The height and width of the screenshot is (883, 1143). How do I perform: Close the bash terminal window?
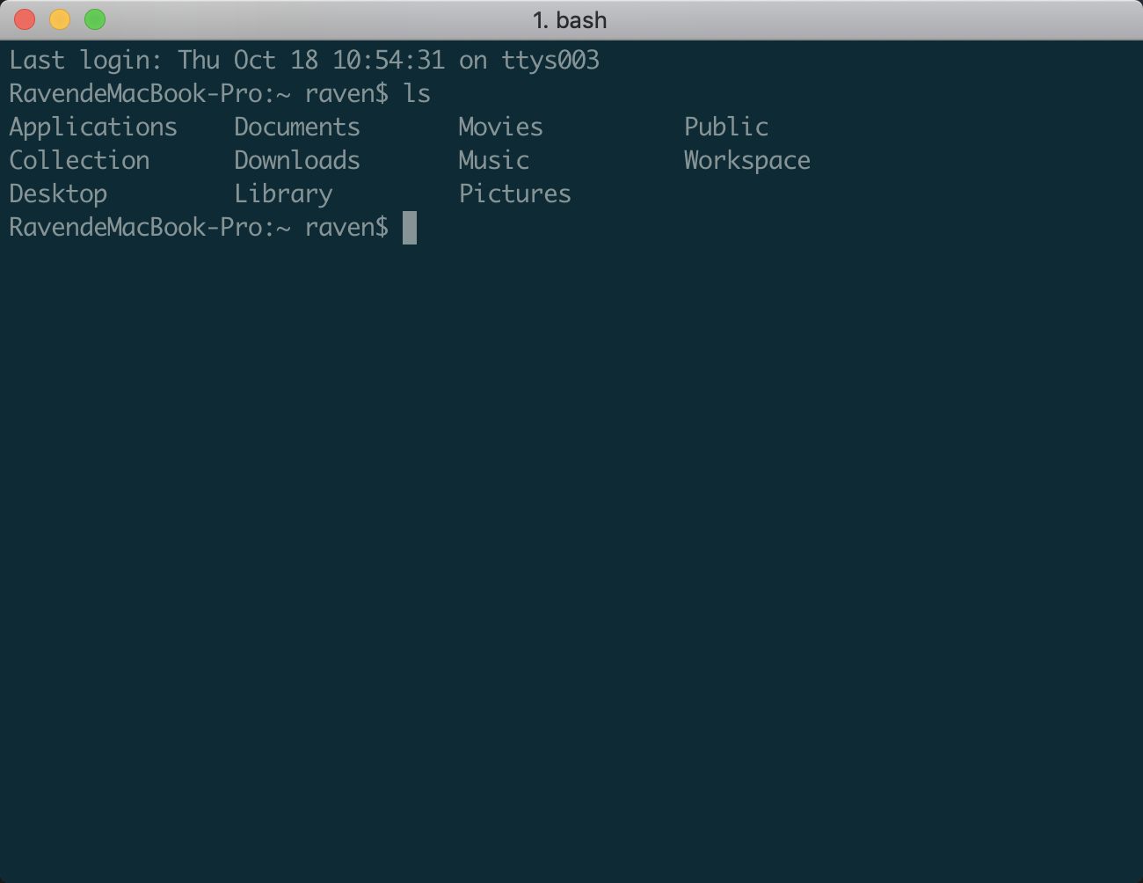(x=25, y=19)
